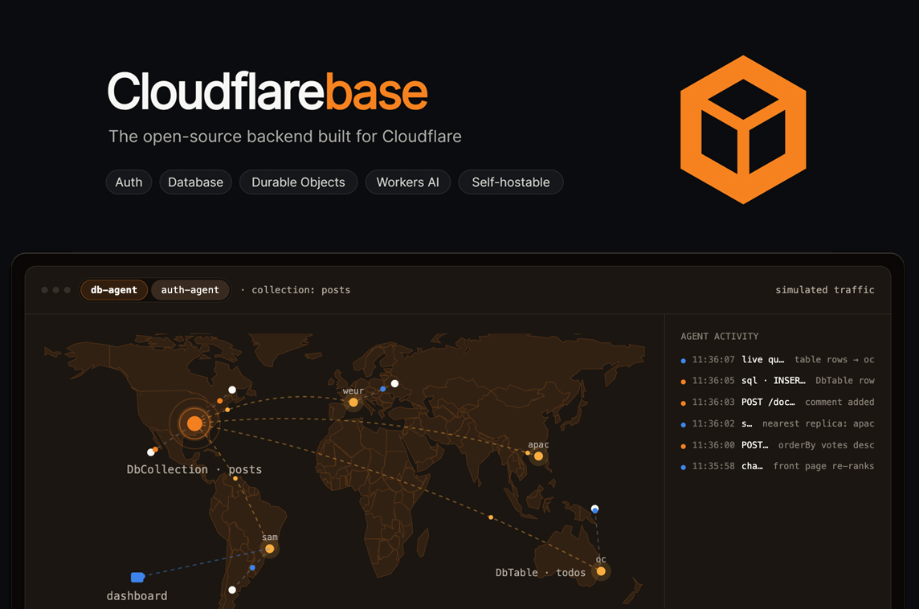Click the Cloudflarebase title logo text
919x609 pixels.
268,92
